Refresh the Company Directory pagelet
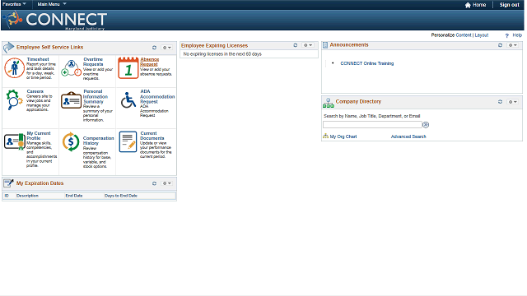This screenshot has width=527, height=296. [500, 102]
